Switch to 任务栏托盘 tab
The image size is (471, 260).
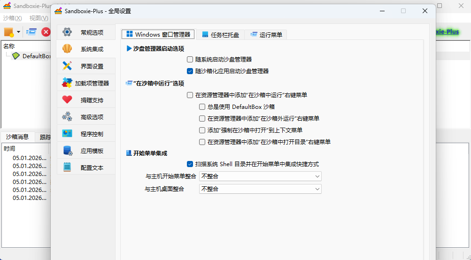[x=221, y=35]
